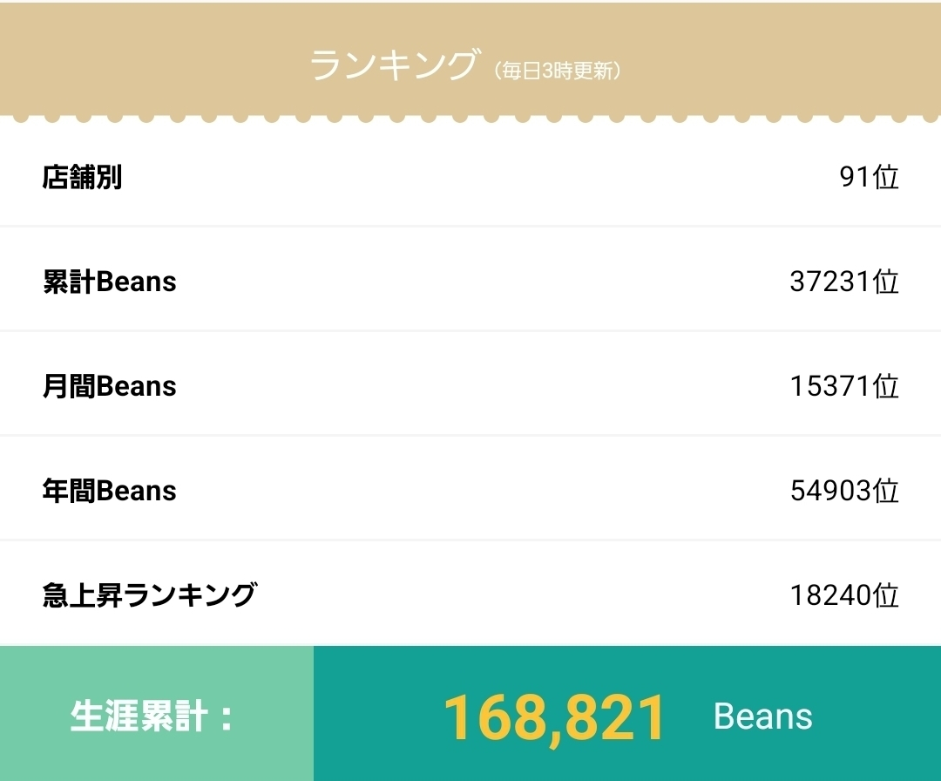Tap the white Beans unit text
The height and width of the screenshot is (781, 941).
pyautogui.click(x=762, y=716)
